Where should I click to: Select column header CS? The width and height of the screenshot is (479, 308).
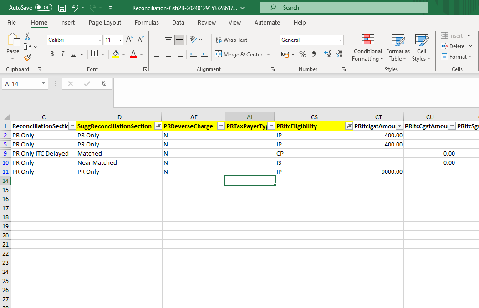coord(314,117)
